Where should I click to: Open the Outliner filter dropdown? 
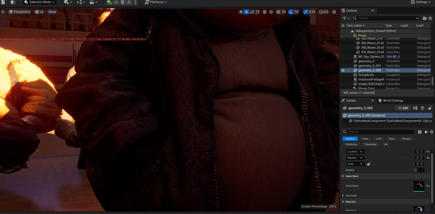tap(346, 18)
